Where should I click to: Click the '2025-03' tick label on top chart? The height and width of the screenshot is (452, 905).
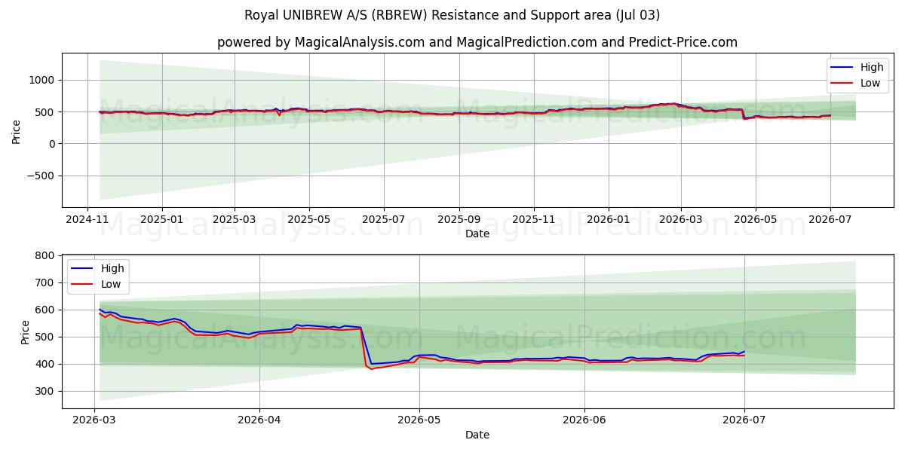[x=234, y=218]
